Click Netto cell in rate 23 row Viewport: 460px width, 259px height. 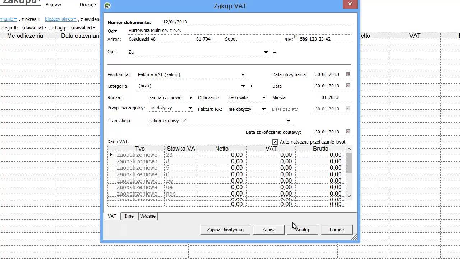tap(222, 155)
